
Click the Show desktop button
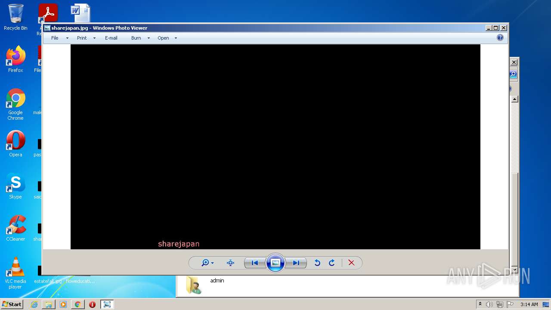click(546, 304)
